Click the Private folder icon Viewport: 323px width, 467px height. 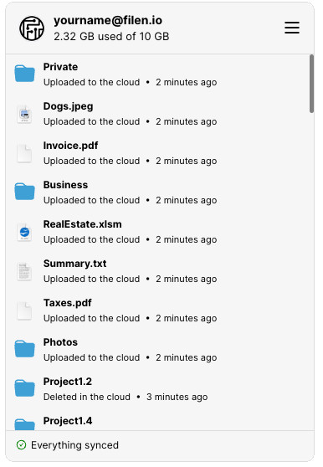[x=25, y=74]
